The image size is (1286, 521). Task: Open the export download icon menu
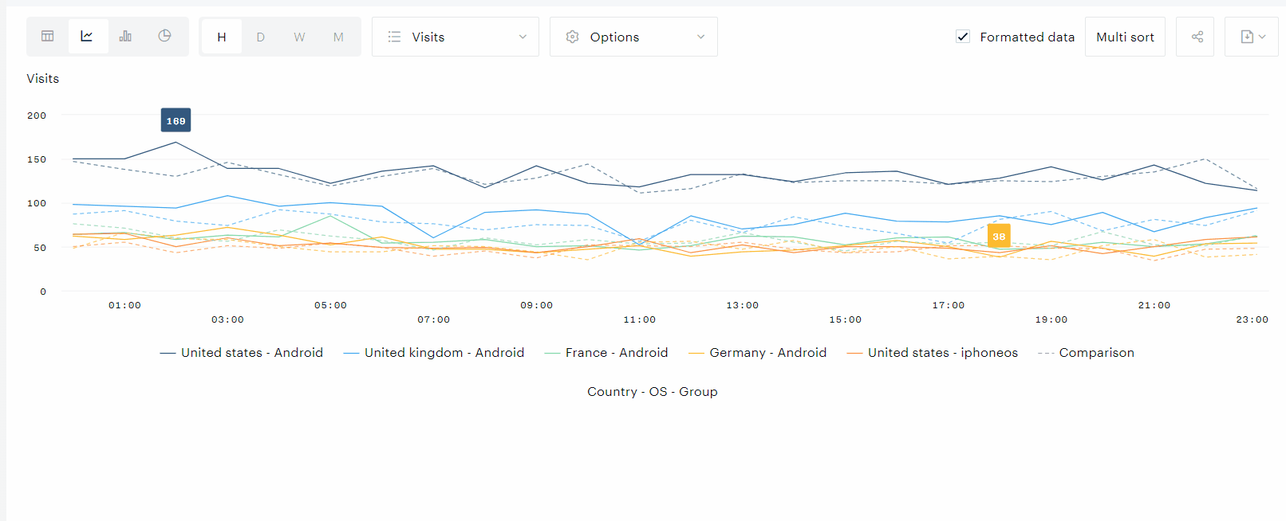click(1247, 37)
